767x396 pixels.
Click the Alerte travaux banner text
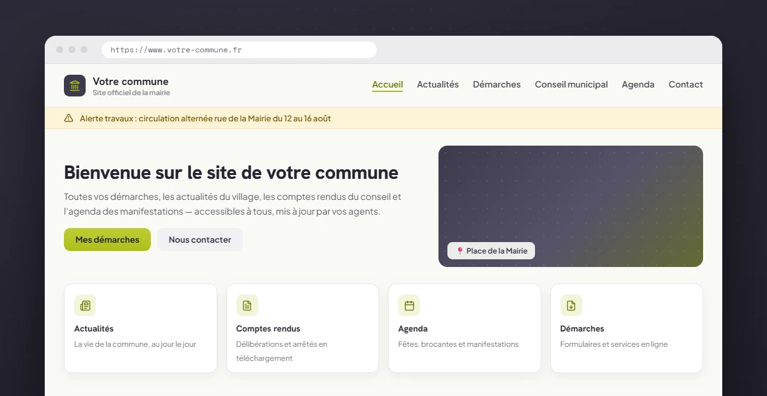205,118
